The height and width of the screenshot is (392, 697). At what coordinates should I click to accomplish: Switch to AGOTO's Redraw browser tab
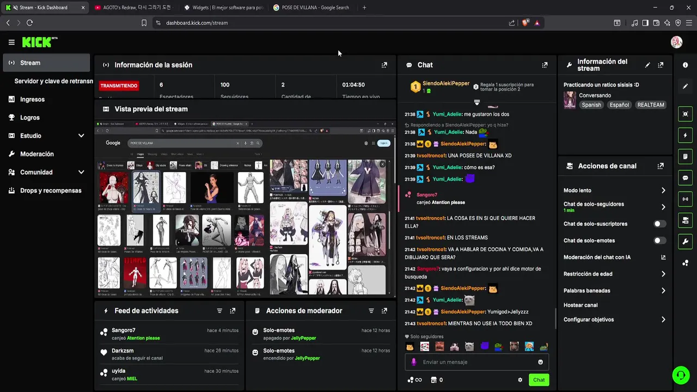tap(133, 8)
